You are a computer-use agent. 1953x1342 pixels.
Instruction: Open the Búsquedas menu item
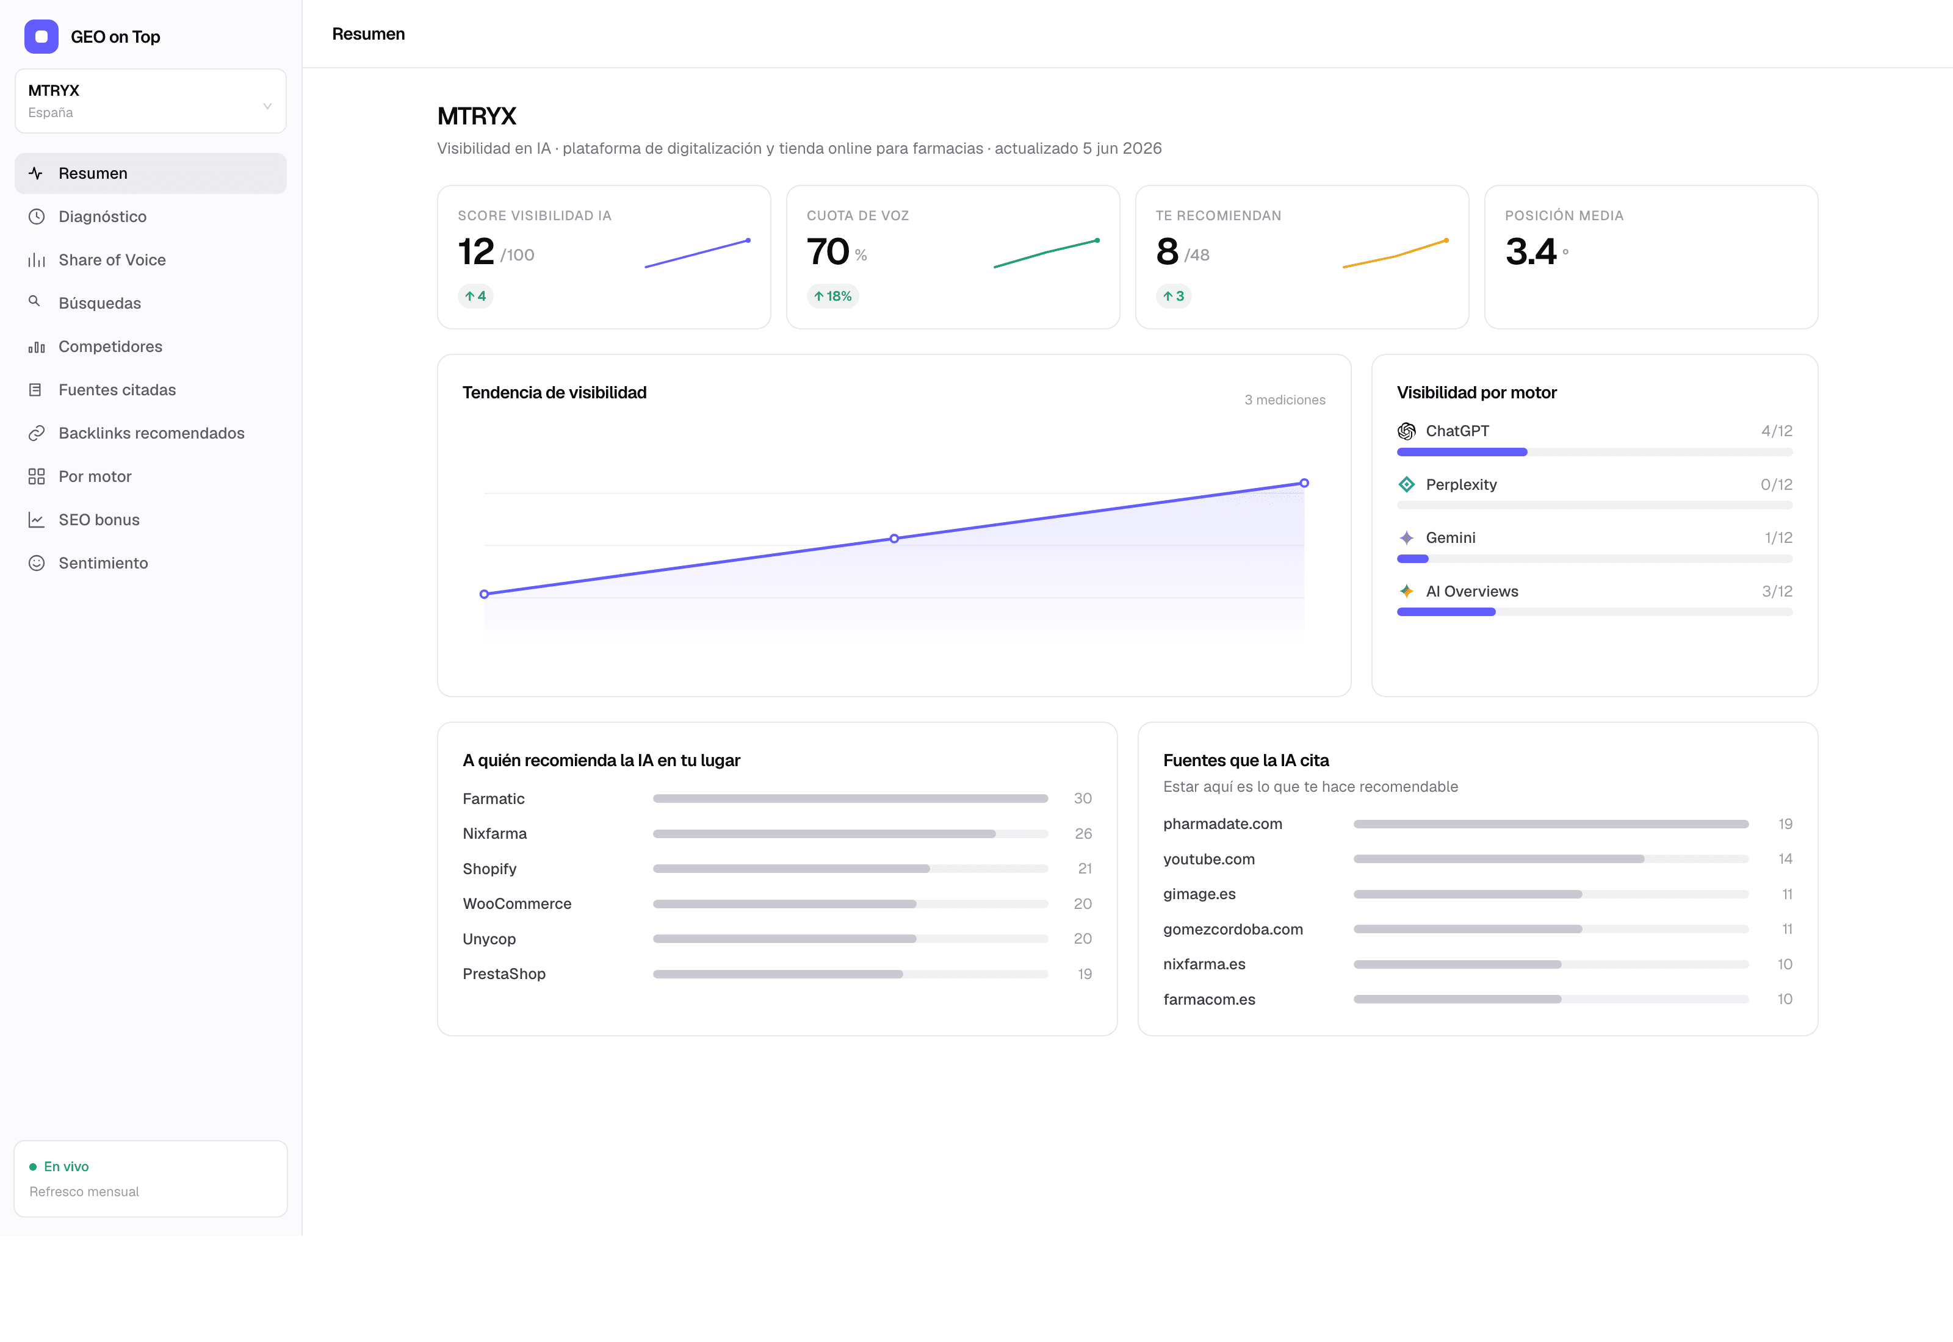tap(151, 303)
